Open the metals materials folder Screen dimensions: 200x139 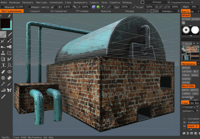186,82
